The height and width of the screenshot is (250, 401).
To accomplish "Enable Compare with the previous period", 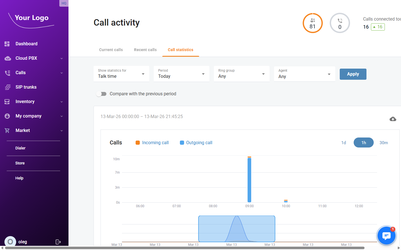I will click(x=101, y=94).
